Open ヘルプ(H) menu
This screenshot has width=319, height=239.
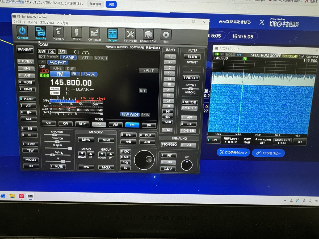click(62, 23)
